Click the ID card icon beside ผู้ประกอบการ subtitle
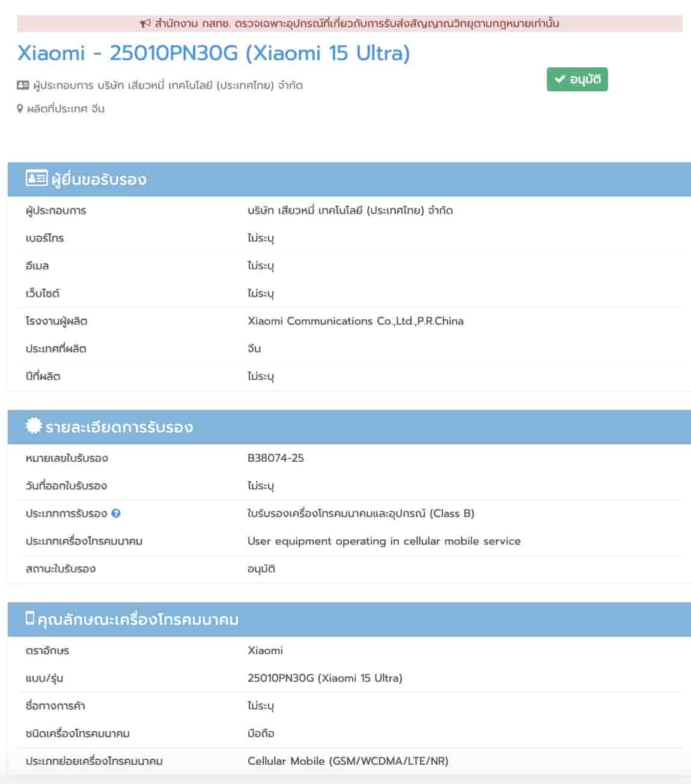This screenshot has width=691, height=784. 23,85
